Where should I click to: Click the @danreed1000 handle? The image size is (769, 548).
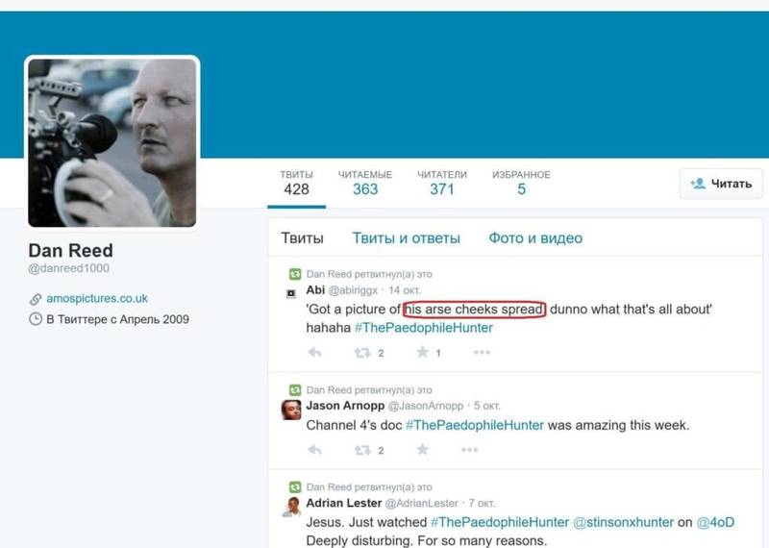(68, 268)
